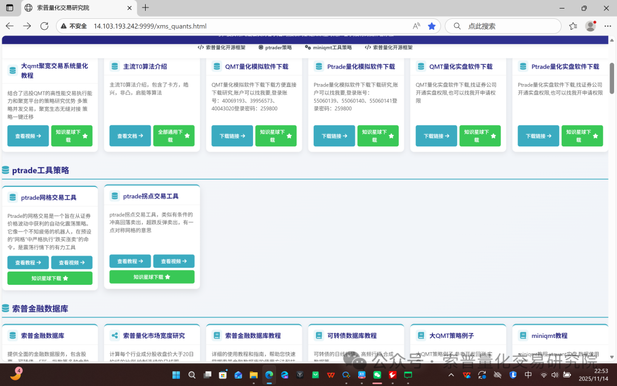Viewport: 617px width, 386px height.
Task: Click the ptrade工具策略 section heading
Action: 41,170
